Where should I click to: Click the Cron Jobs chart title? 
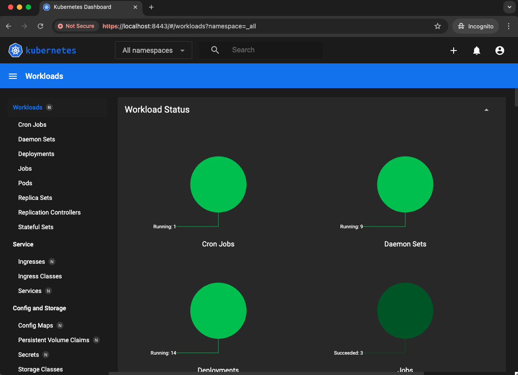click(x=218, y=244)
